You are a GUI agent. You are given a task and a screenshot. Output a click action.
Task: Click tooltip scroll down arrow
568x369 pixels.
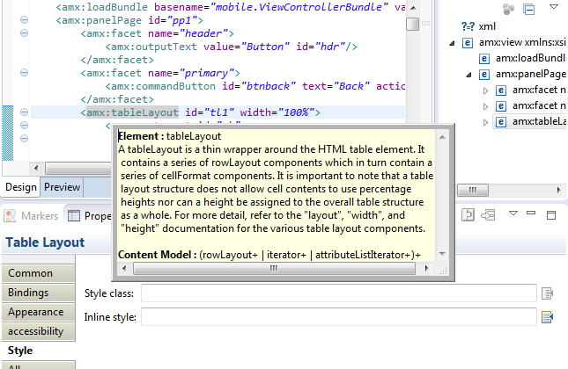point(442,254)
